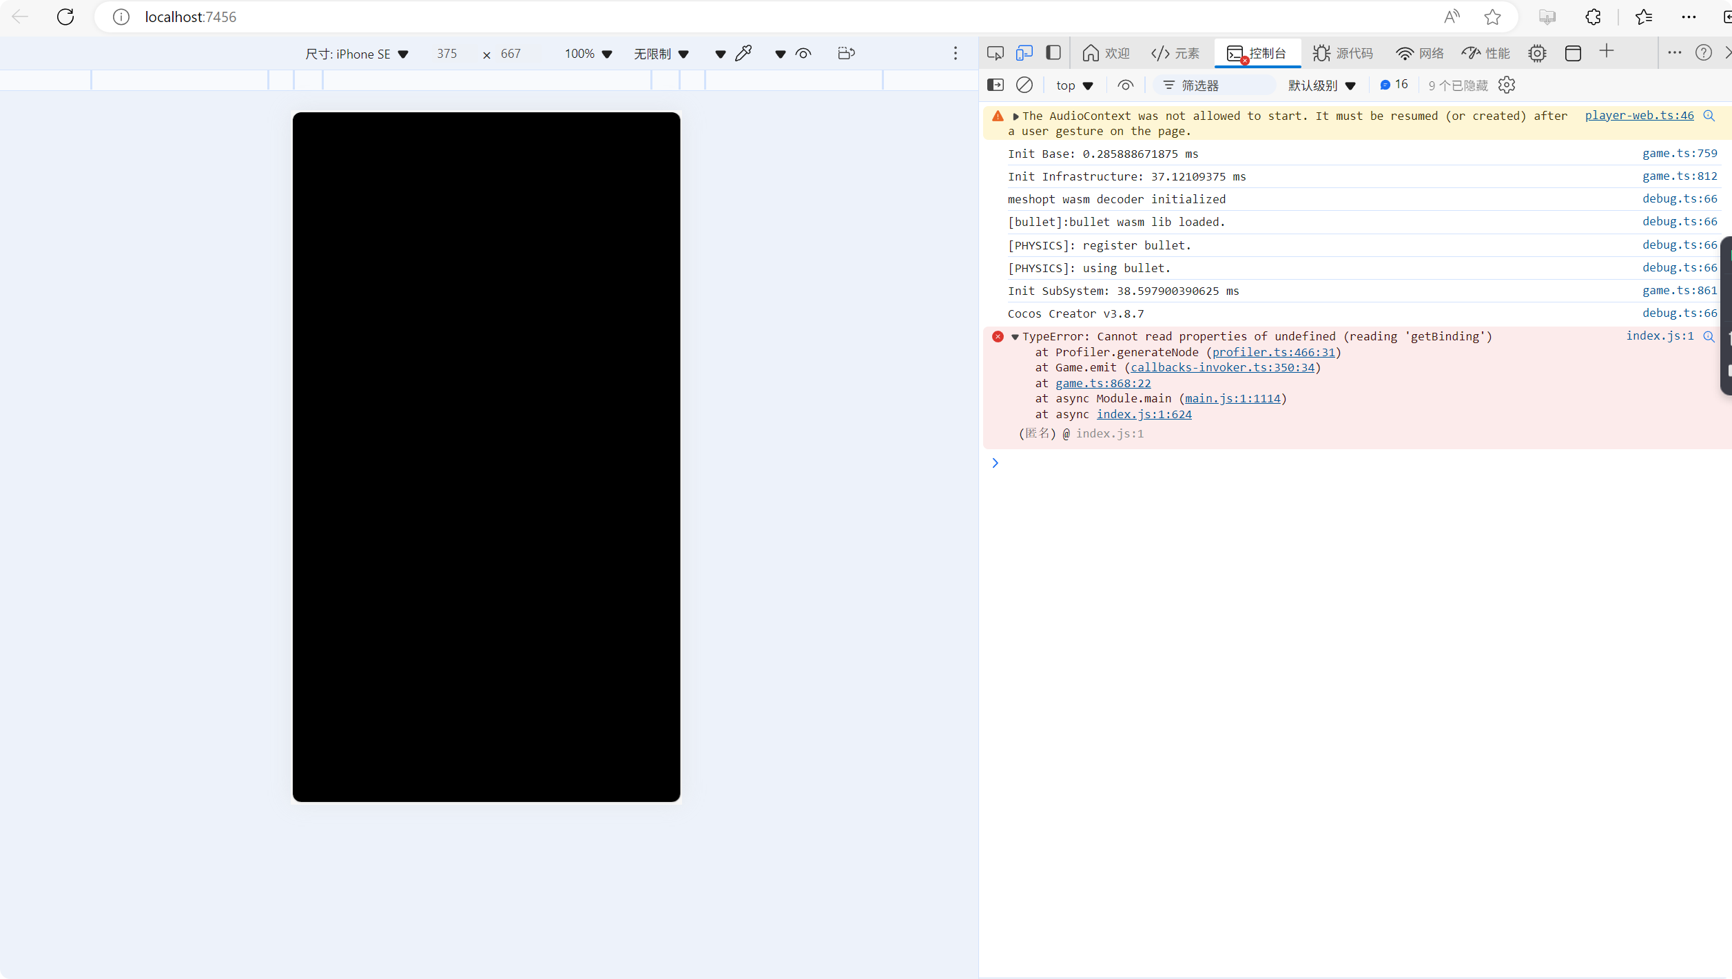Toggle the console sidebar panel icon
Screen dimensions: 1732x979
[996, 85]
